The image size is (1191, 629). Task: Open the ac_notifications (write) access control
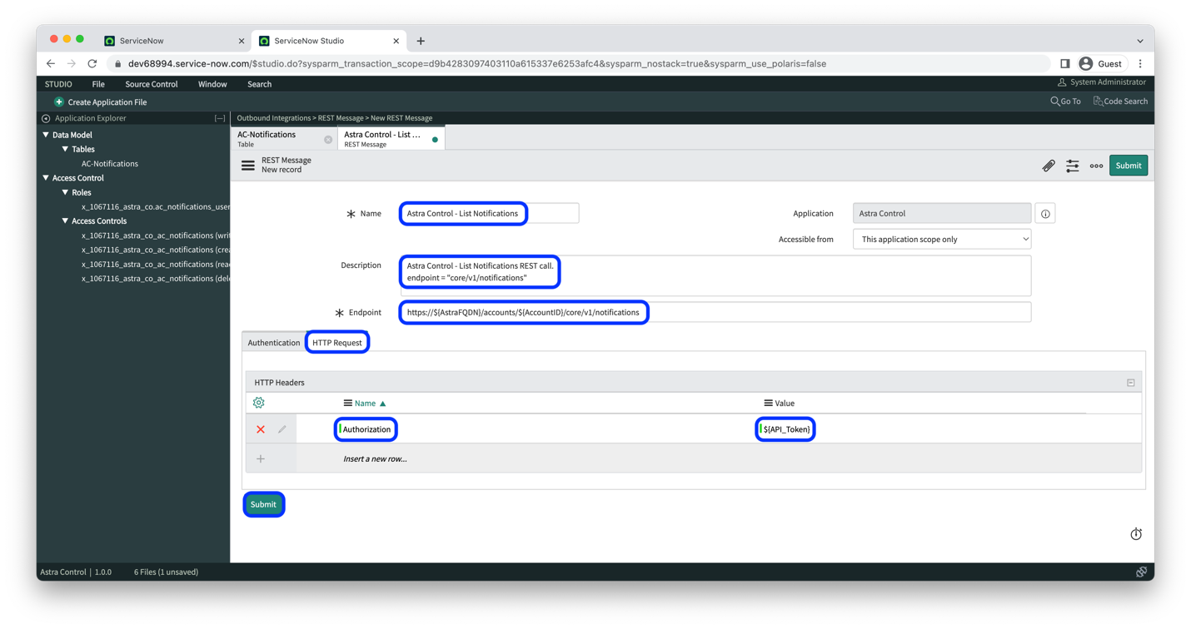[x=156, y=235]
